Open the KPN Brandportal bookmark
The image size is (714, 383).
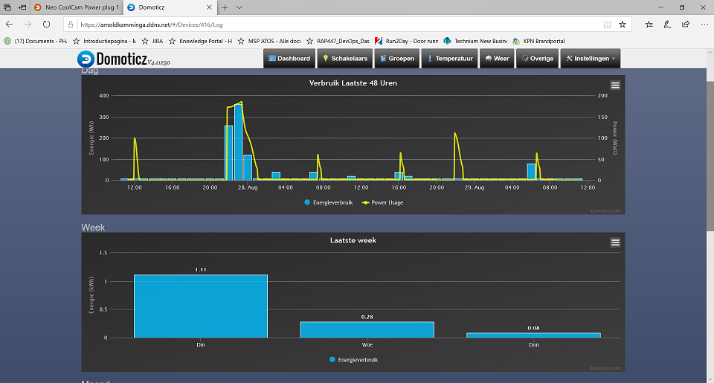pos(538,41)
